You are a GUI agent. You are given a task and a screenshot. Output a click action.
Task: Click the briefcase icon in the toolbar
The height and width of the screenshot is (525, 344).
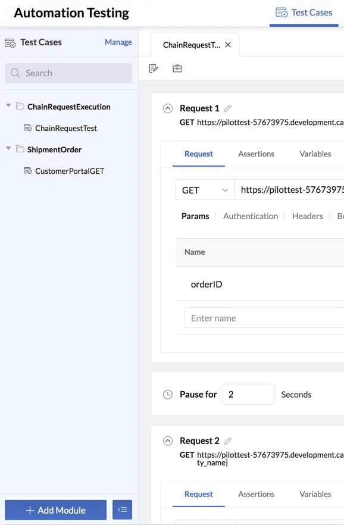[177, 68]
